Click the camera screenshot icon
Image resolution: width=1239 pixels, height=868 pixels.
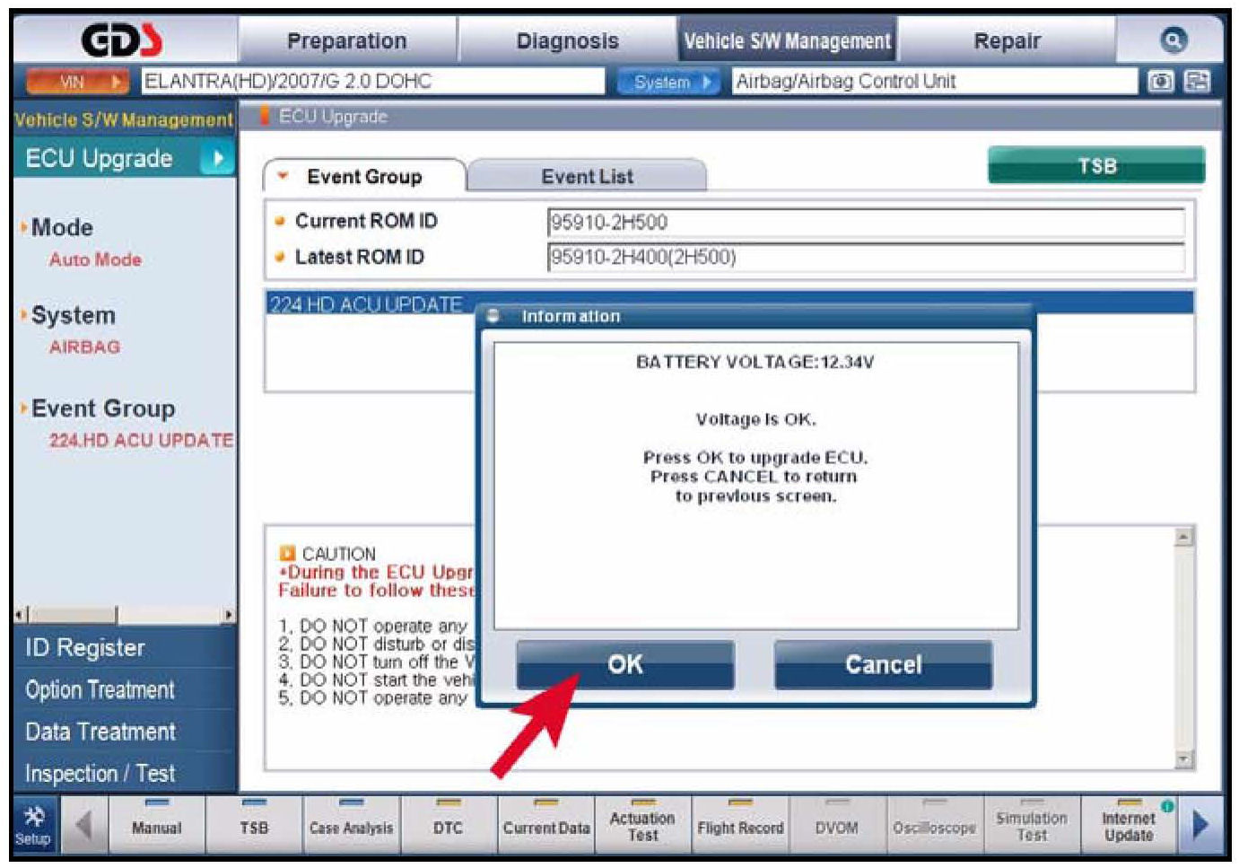point(1160,82)
